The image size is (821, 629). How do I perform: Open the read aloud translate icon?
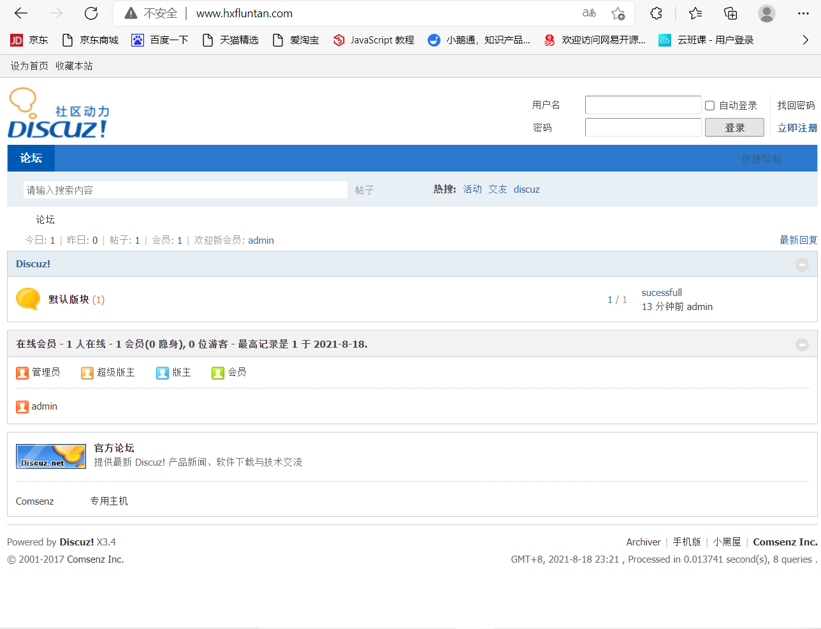coord(589,13)
